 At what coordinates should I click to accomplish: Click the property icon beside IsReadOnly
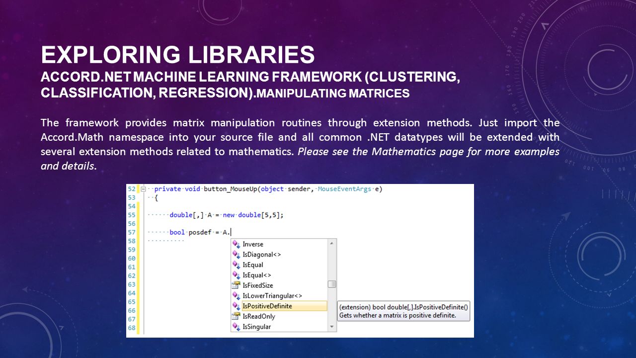tap(237, 316)
